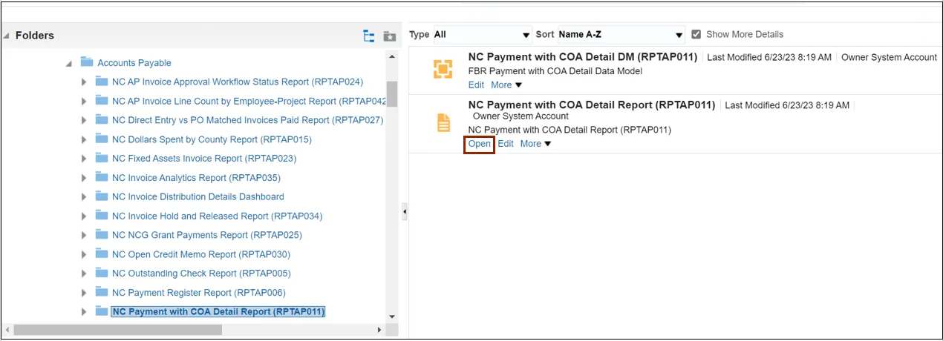The image size is (943, 341).
Task: Click folder icon for NC Invoice Analytics Report
Action: [102, 178]
